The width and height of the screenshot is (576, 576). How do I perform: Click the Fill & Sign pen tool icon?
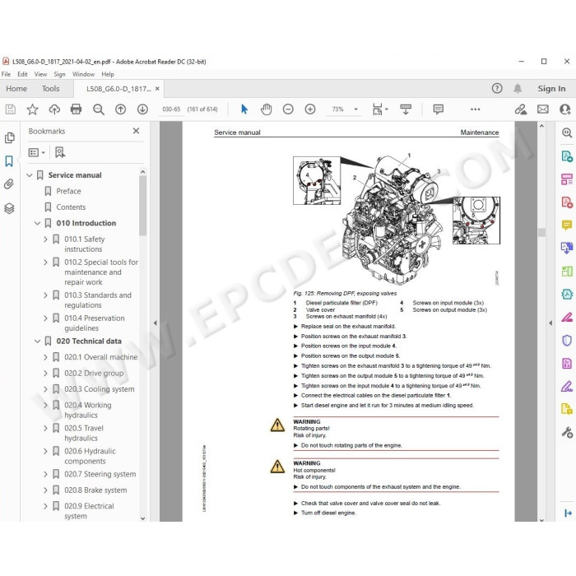click(567, 387)
